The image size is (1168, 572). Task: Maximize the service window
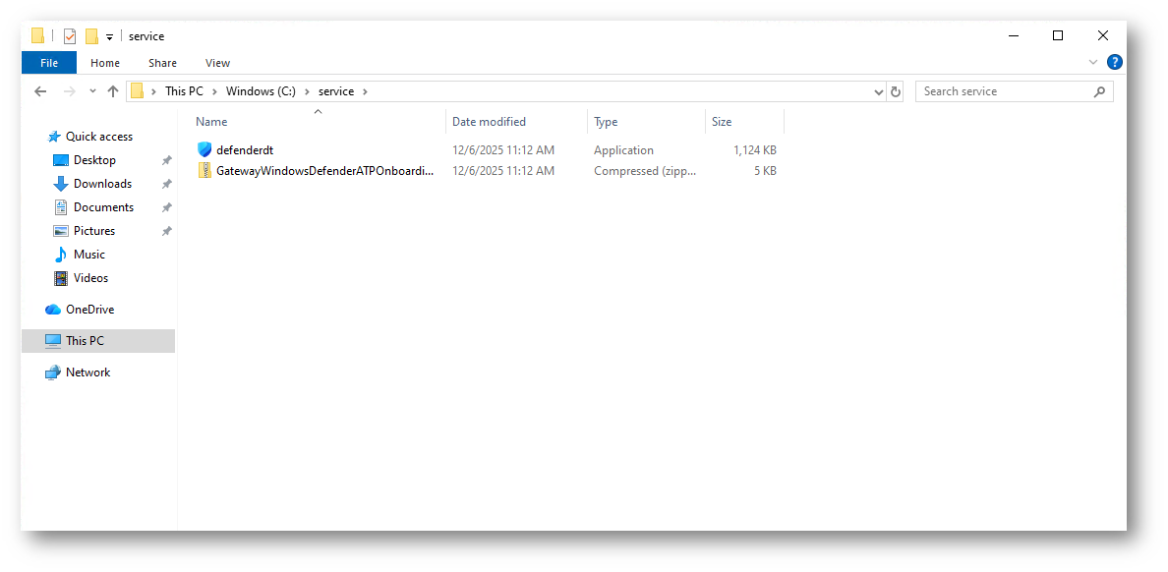coord(1058,35)
